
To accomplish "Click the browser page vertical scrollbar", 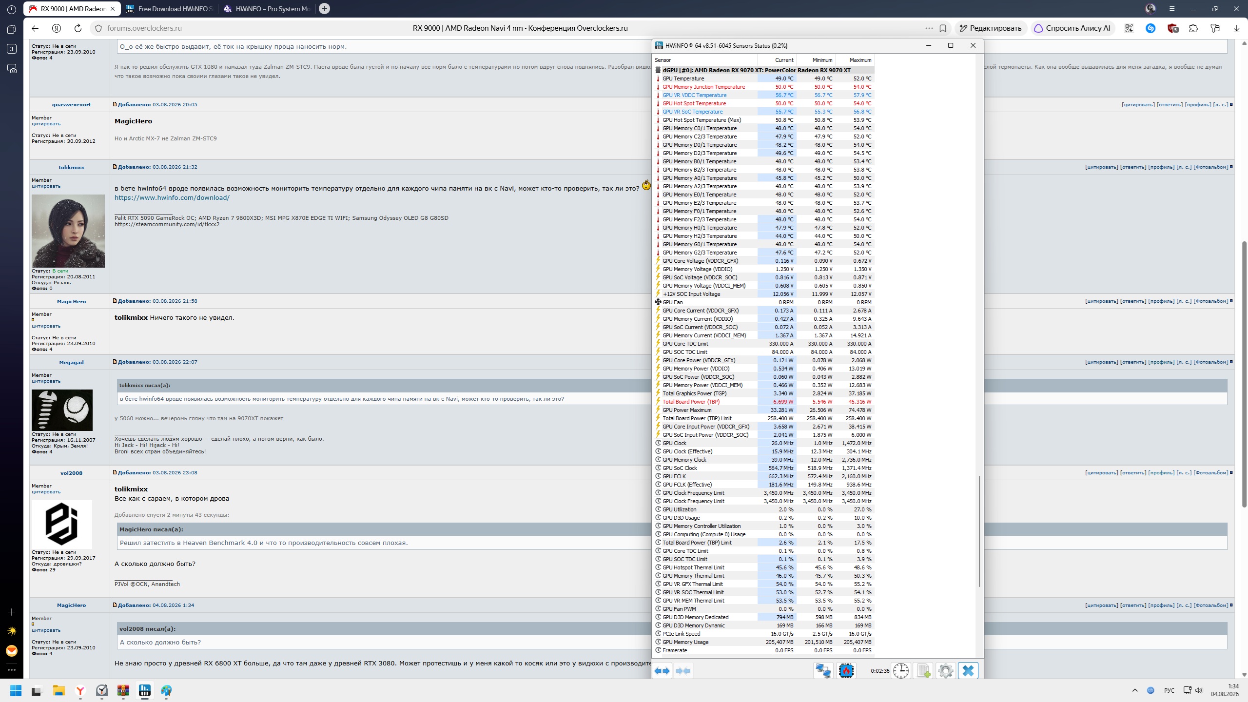I will (1244, 373).
